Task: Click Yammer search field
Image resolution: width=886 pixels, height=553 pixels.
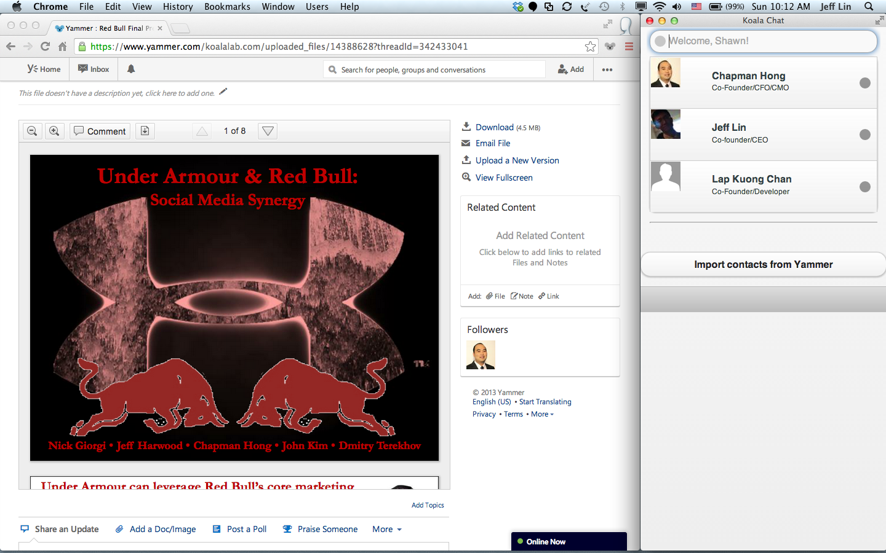Action: click(434, 69)
